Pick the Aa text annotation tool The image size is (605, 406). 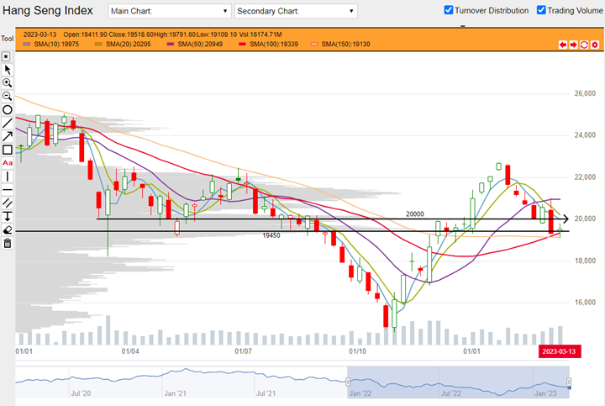[x=8, y=163]
